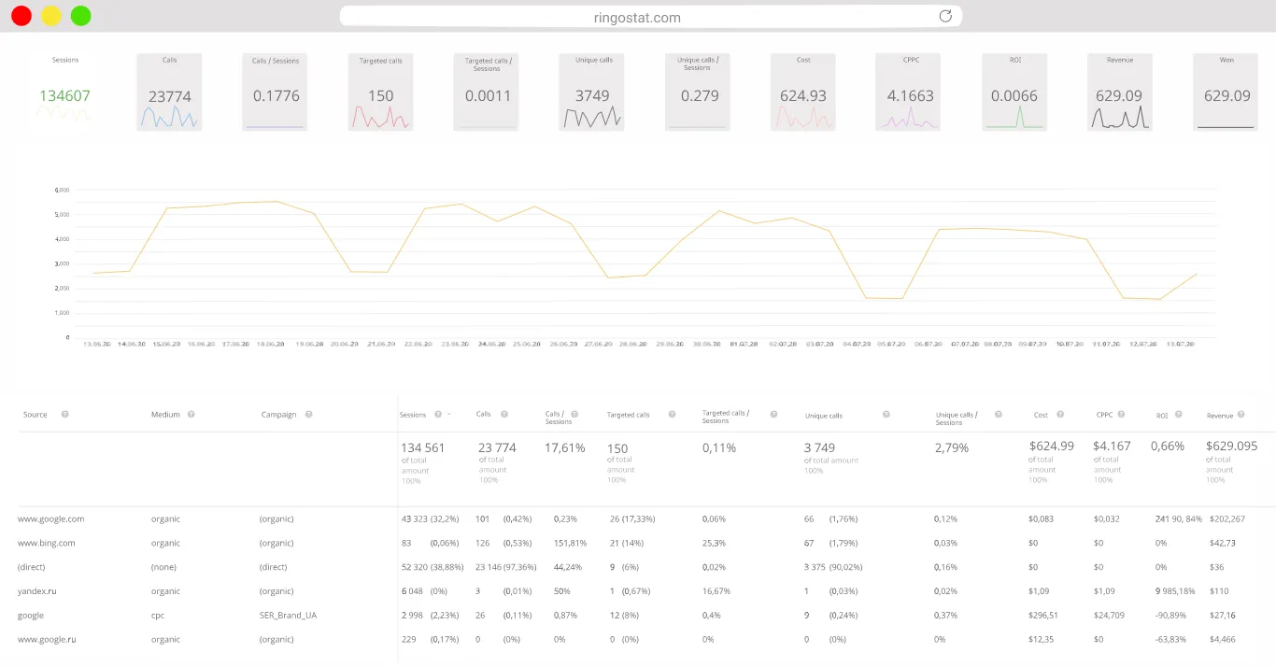Image resolution: width=1276 pixels, height=667 pixels.
Task: Click the help icon next to Campaign
Action: (308, 414)
